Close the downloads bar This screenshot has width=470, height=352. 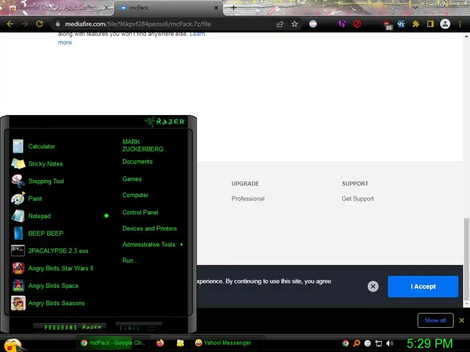[x=462, y=320]
